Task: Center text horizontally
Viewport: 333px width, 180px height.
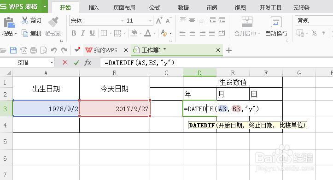Action: (193, 33)
